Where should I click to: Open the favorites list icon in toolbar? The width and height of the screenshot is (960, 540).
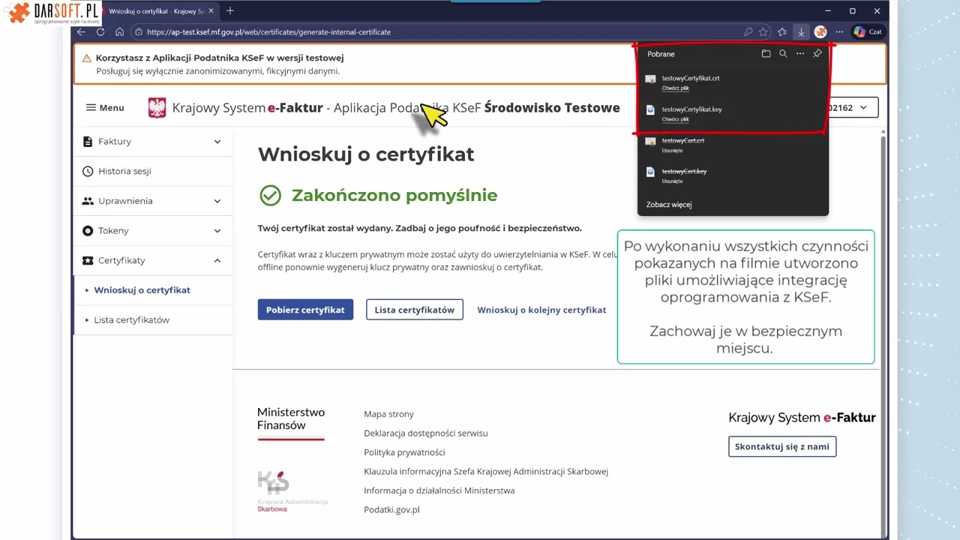click(782, 32)
